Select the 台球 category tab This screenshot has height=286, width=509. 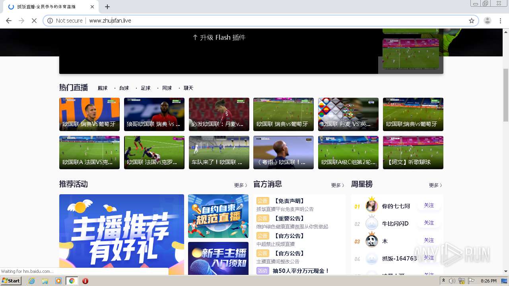coord(124,88)
